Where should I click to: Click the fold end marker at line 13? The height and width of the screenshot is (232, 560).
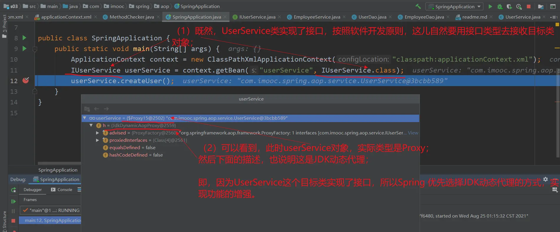pyautogui.click(x=35, y=91)
